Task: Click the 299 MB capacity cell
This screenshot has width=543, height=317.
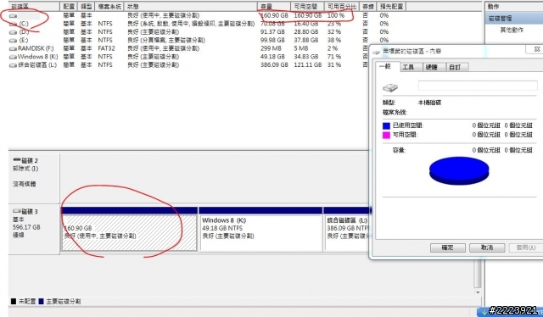Action: [271, 48]
